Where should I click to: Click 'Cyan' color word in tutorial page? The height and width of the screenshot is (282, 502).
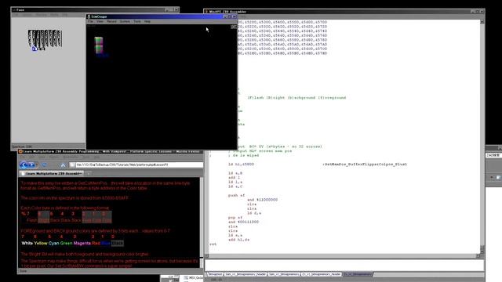click(54, 244)
